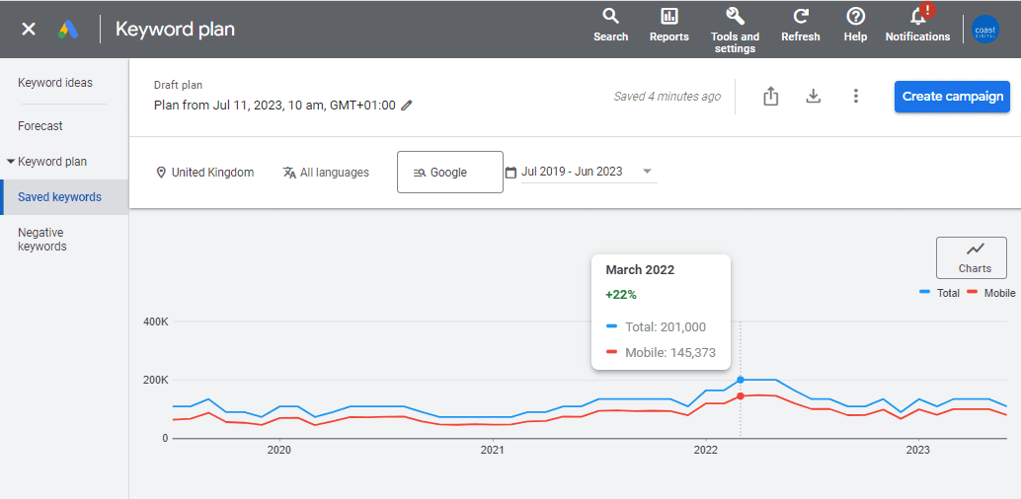This screenshot has width=1021, height=499.
Task: Collapse the Keyword plan section
Action: point(11,162)
